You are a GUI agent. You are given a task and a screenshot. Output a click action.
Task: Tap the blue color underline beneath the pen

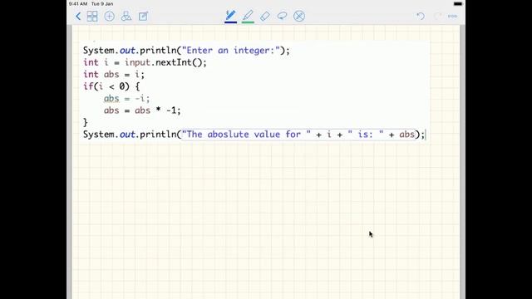coord(231,22)
